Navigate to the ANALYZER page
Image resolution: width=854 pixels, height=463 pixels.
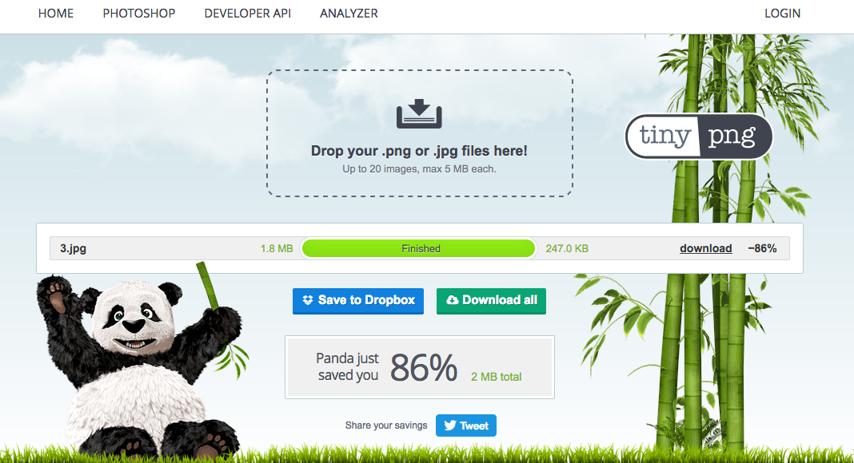pos(349,14)
